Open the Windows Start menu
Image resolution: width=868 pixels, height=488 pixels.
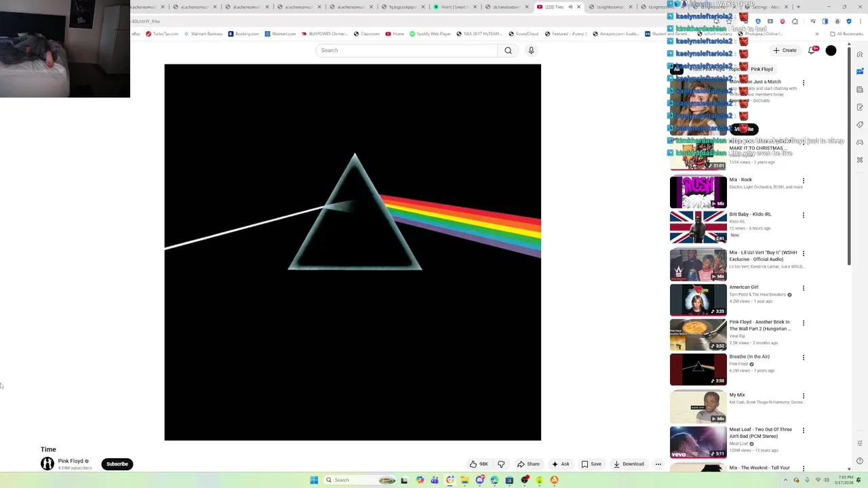[314, 480]
